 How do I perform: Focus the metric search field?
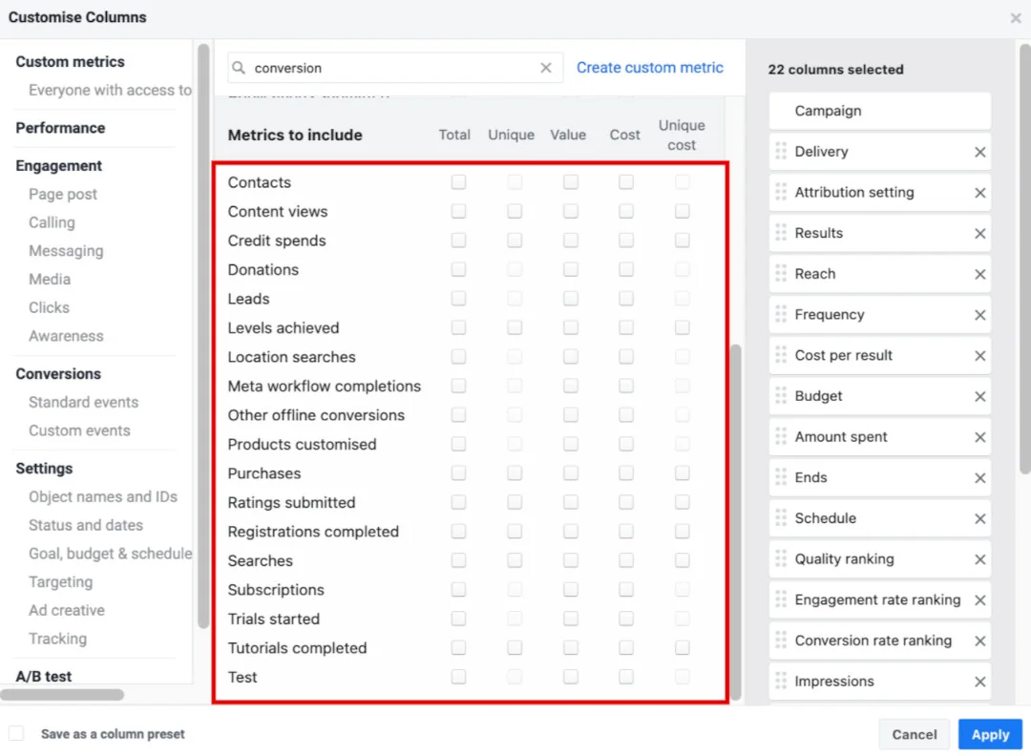click(395, 68)
